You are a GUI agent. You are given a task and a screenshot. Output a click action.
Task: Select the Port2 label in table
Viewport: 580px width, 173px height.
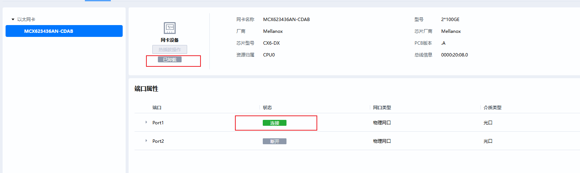point(158,141)
